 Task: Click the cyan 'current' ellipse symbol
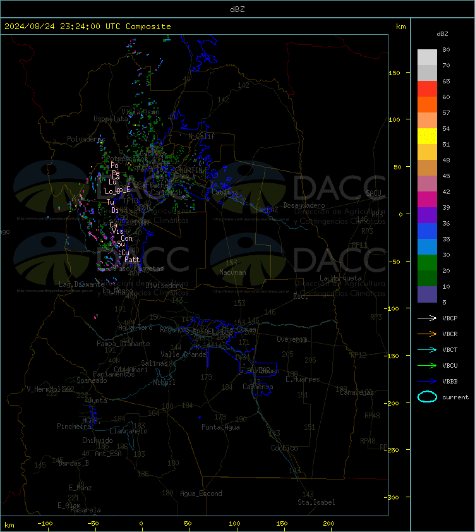[427, 397]
